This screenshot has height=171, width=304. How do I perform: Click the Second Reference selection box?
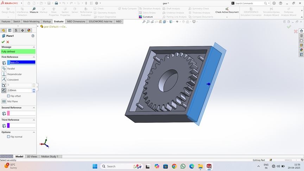(x=21, y=113)
